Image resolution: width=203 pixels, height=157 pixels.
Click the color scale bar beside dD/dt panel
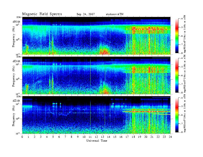click(x=177, y=75)
